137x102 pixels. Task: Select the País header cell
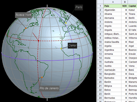tap(112, 6)
